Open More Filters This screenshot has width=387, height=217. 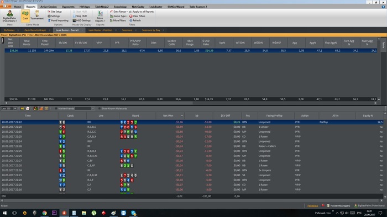pyautogui.click(x=118, y=20)
